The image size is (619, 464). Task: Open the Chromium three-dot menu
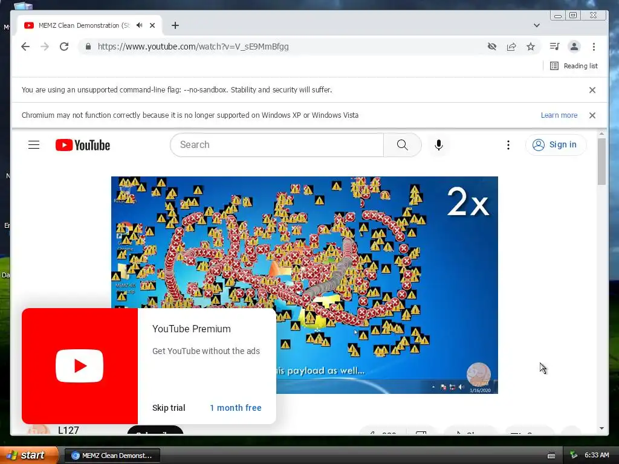(594, 47)
